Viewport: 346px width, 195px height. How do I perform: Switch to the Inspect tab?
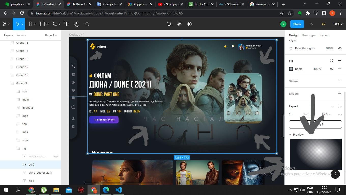click(x=324, y=35)
